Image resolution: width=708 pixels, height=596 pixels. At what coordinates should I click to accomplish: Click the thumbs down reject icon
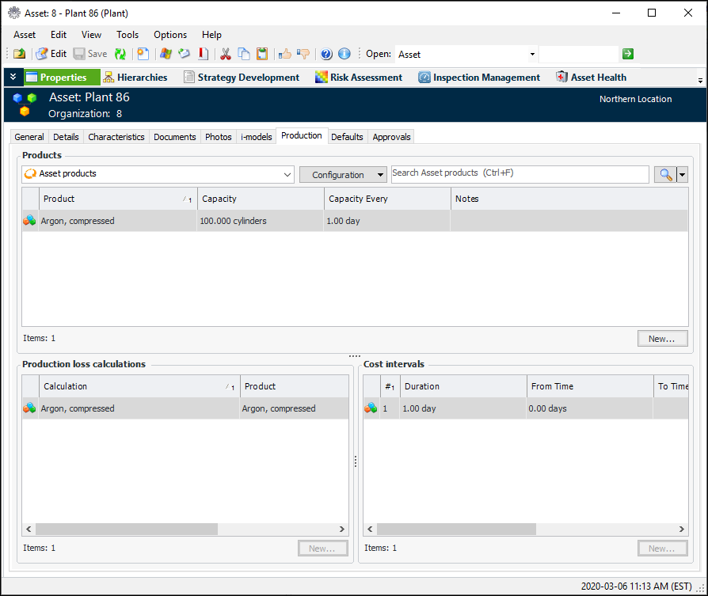pos(303,54)
